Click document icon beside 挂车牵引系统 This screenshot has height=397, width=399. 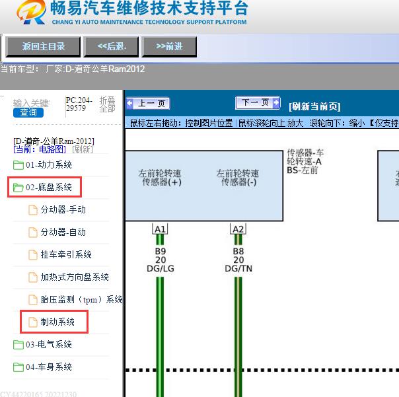[x=33, y=255]
